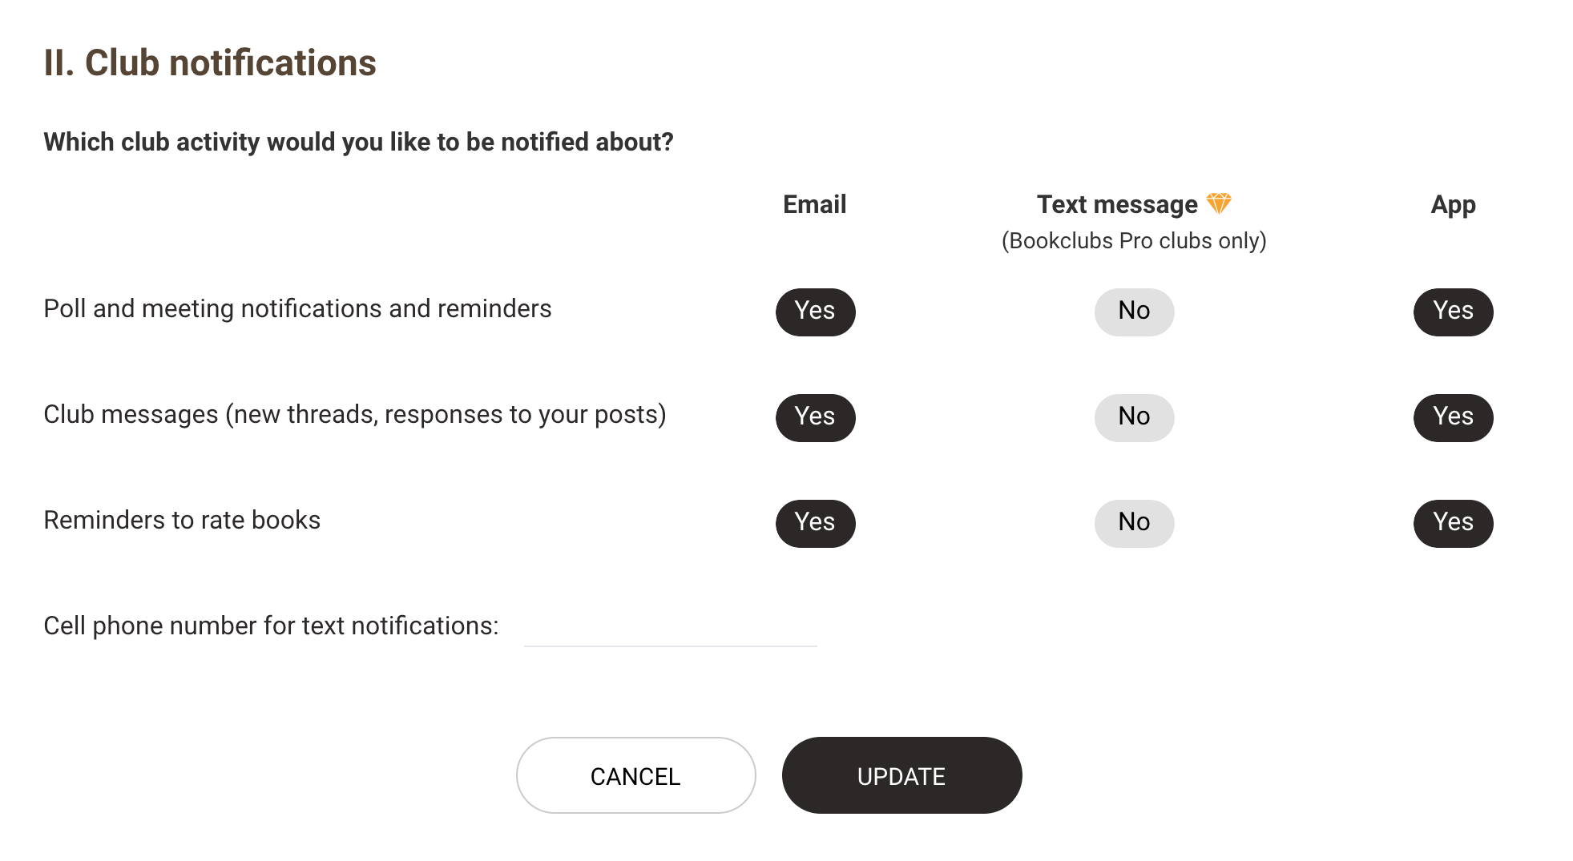Screen dimensions: 1573x861
Task: Toggle app reminders to rate books
Action: (1453, 523)
